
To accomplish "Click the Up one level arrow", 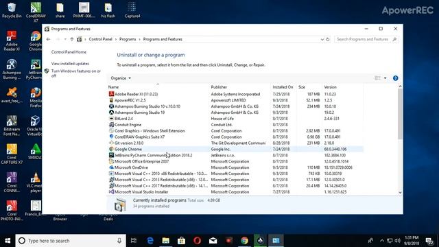I will pyautogui.click(x=72, y=40).
